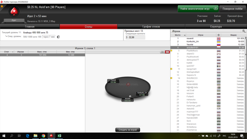Click the Идёт status button
The width and height of the screenshot is (247, 139).
14,20
